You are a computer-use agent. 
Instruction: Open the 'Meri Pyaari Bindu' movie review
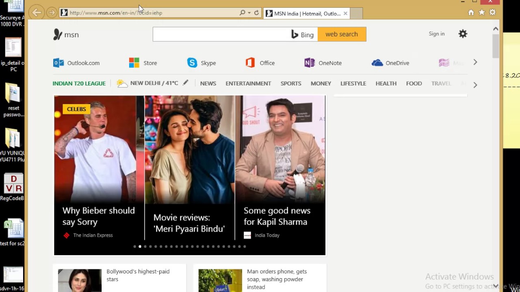pos(189,223)
